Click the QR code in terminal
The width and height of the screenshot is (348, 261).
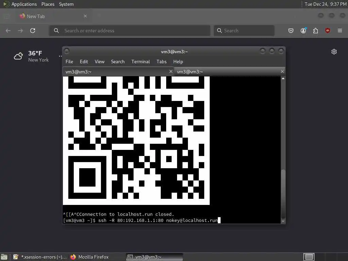click(136, 140)
